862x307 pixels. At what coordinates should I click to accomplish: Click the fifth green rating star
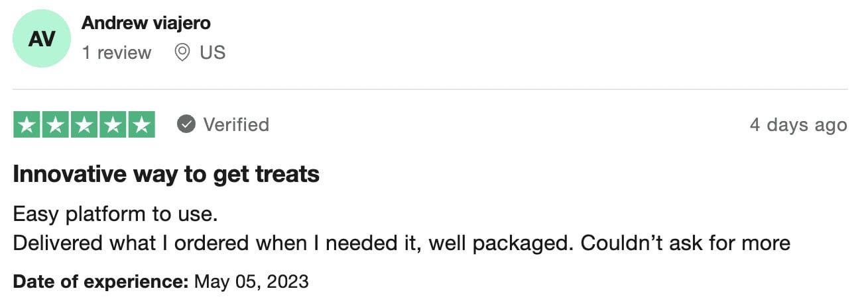pyautogui.click(x=141, y=125)
